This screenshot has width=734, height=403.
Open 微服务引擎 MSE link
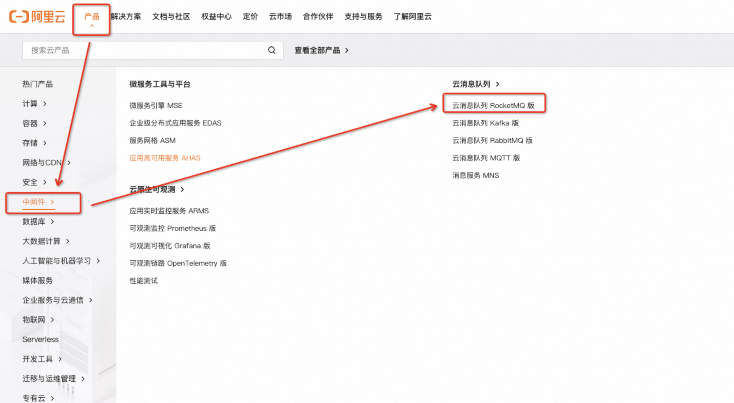point(156,106)
